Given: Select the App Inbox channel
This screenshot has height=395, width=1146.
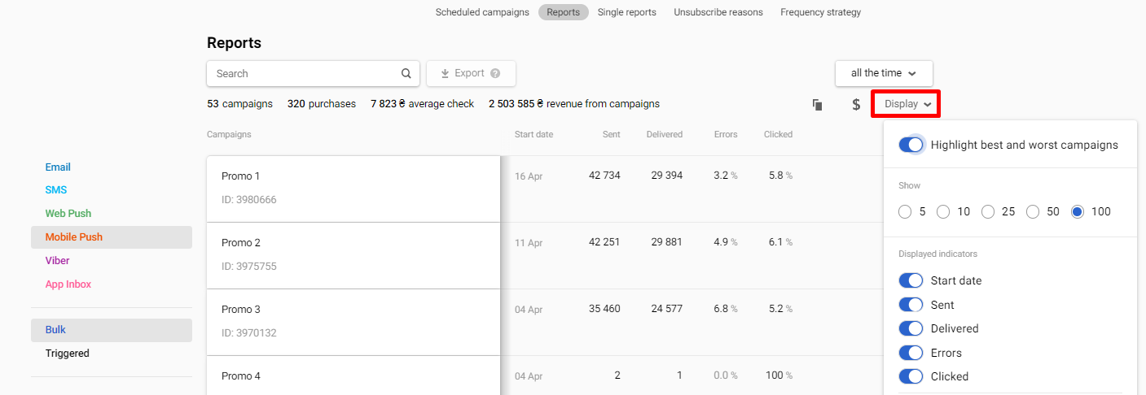Looking at the screenshot, I should point(68,284).
